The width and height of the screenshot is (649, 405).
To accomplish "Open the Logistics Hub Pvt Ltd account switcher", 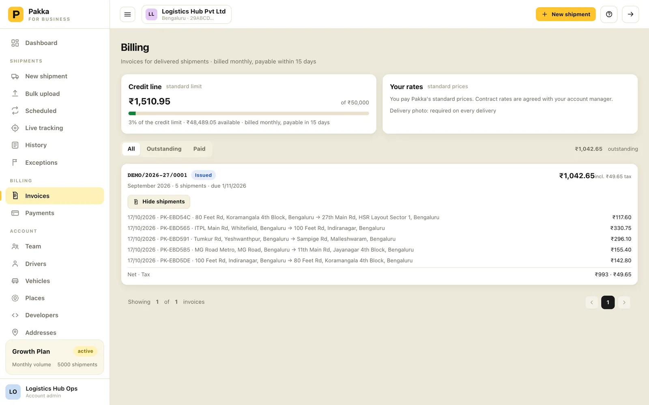I will click(x=187, y=15).
